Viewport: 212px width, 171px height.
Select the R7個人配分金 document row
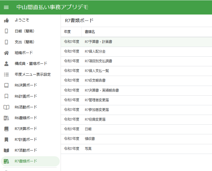click(x=136, y=51)
